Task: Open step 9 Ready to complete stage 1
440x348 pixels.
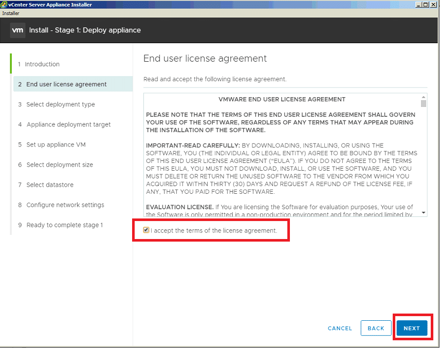Action: [x=60, y=225]
